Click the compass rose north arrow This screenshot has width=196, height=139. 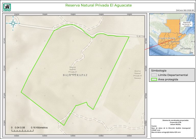point(13,23)
